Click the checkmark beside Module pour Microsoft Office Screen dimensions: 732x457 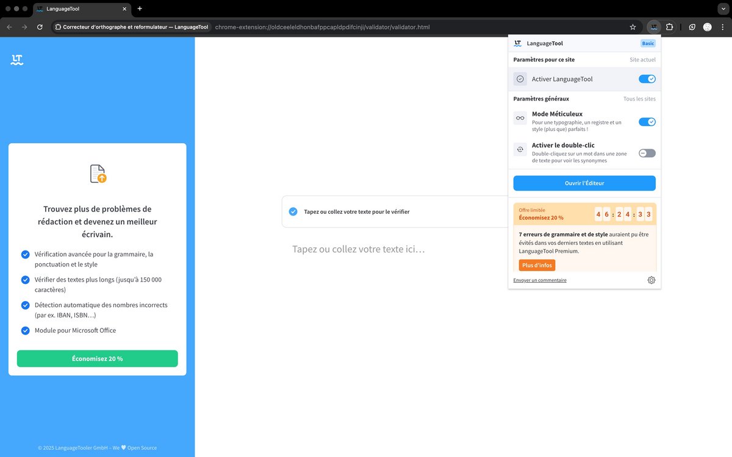tap(25, 331)
